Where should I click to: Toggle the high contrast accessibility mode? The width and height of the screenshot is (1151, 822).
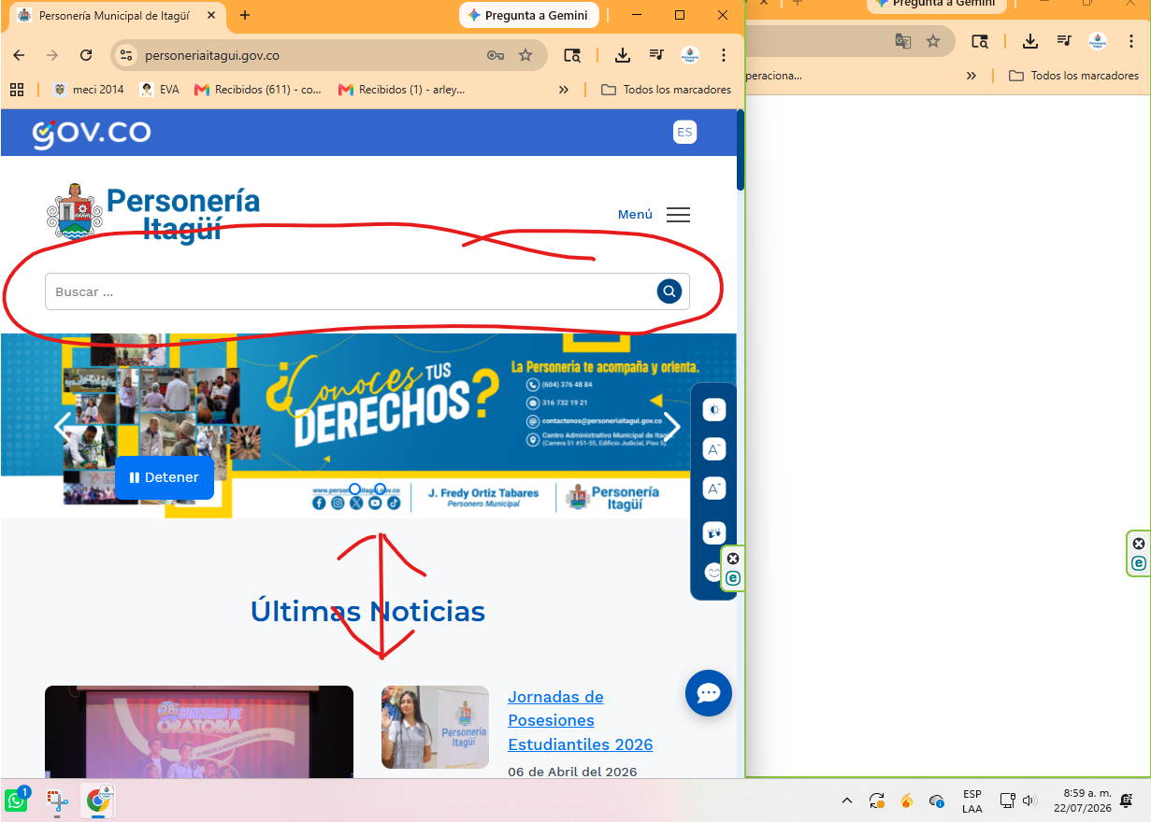tap(714, 410)
